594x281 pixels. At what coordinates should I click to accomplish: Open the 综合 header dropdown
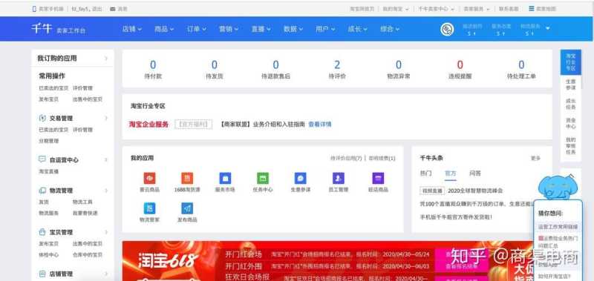(x=391, y=29)
